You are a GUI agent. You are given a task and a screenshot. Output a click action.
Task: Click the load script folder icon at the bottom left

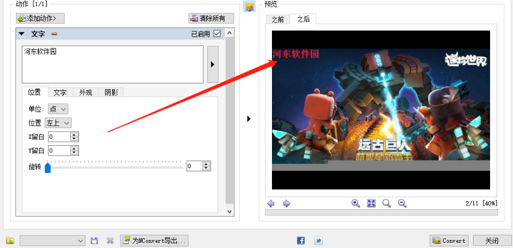10,241
